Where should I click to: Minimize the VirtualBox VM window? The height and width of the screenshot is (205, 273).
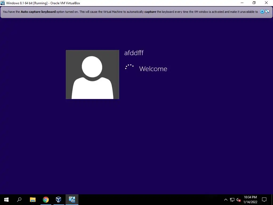pyautogui.click(x=242, y=3)
